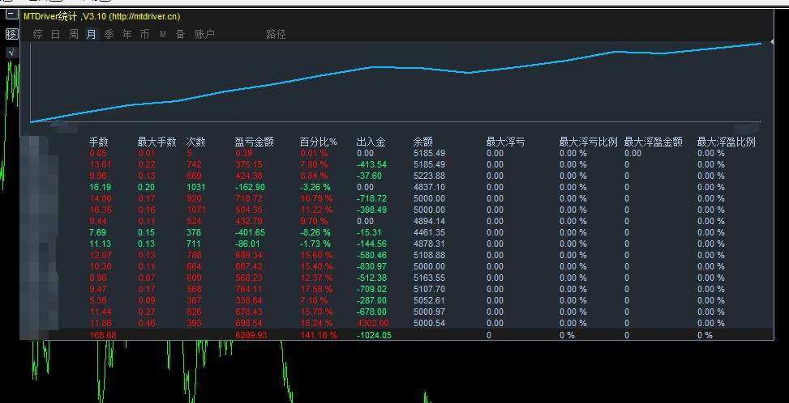
Task: Select the profit cell 764.11
Action: click(249, 289)
